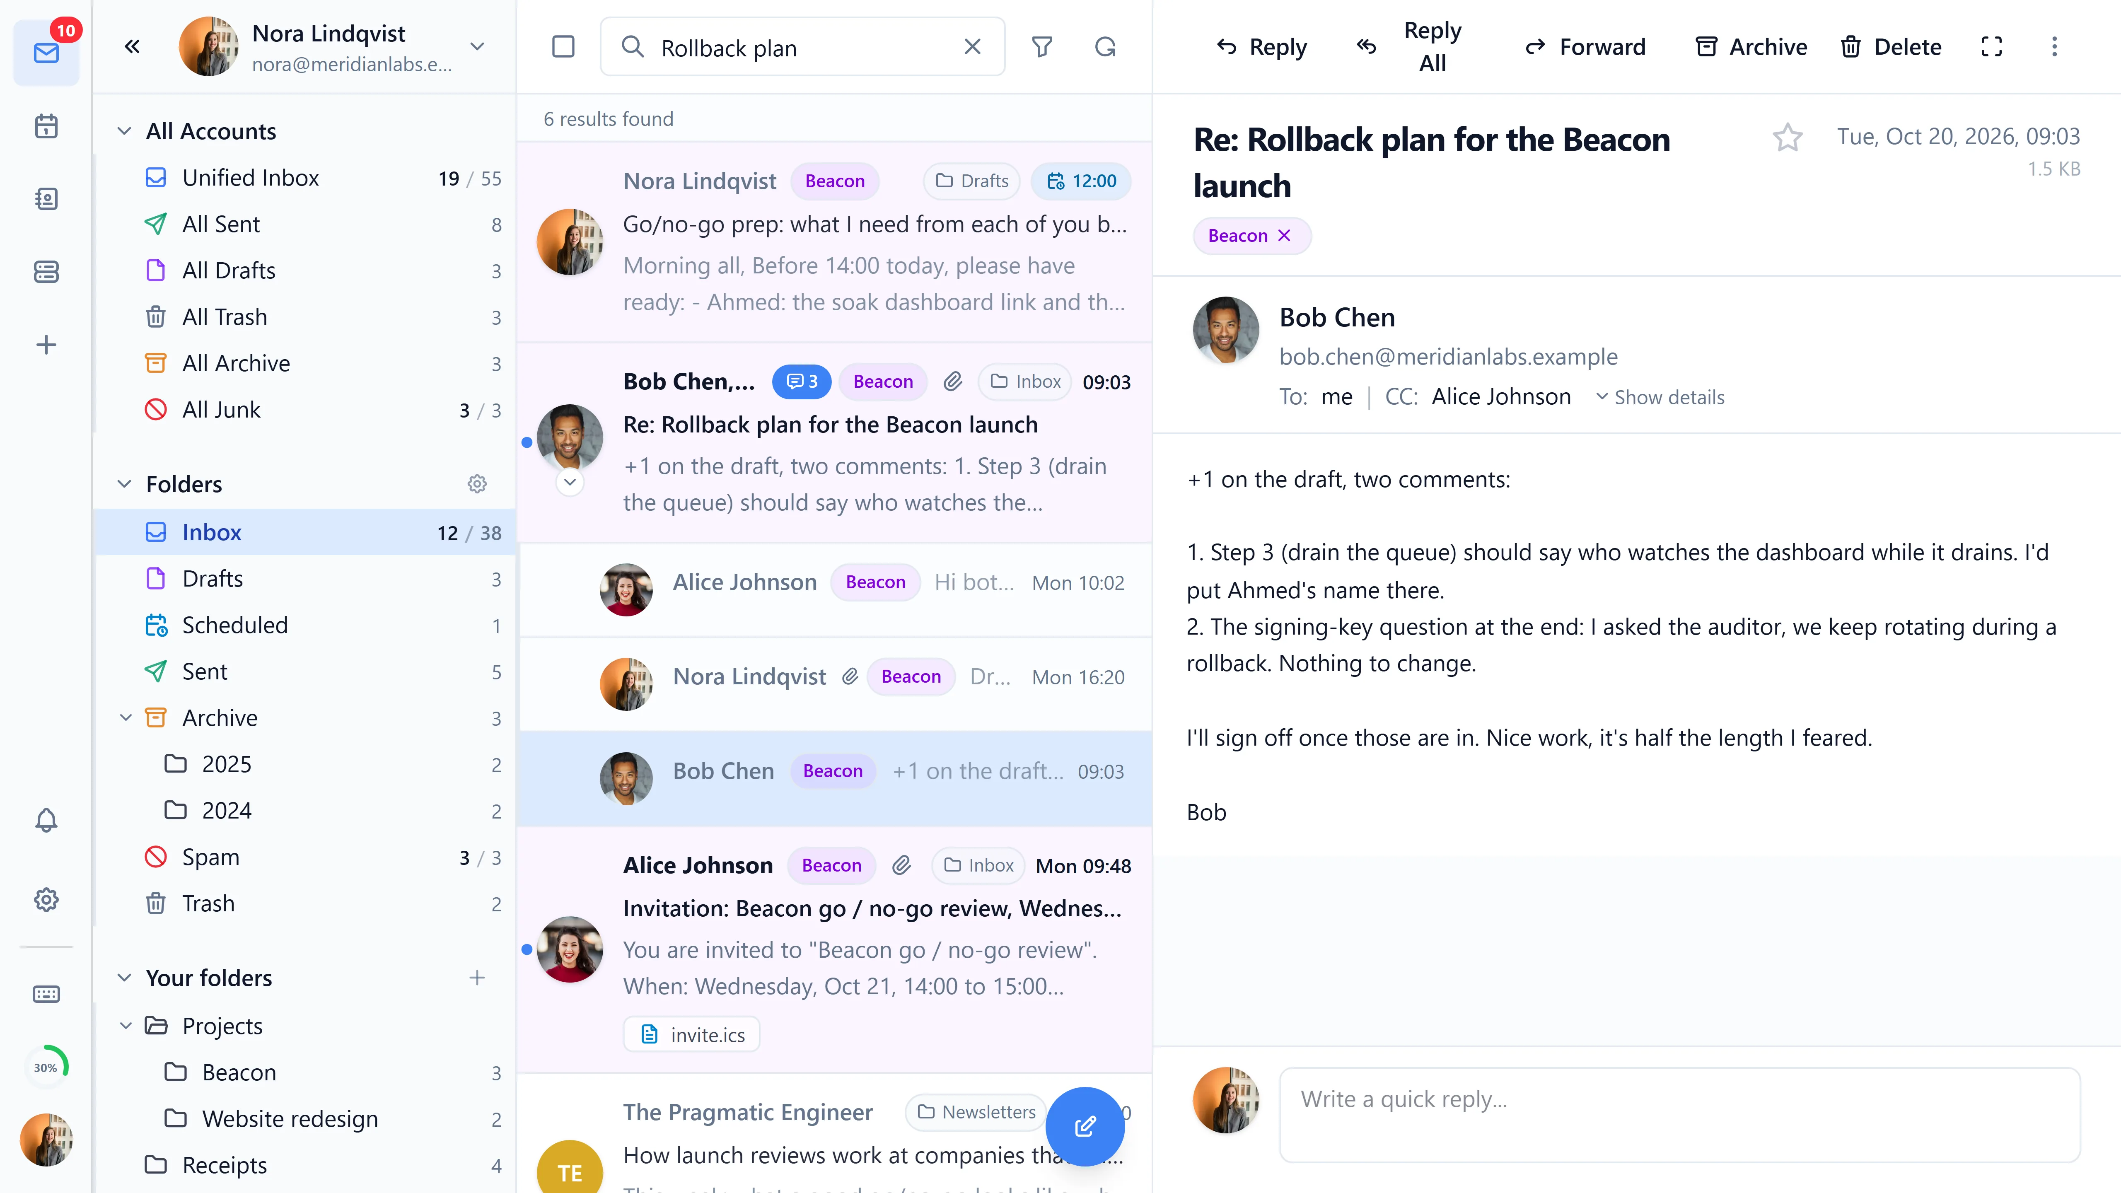
Task: Add a new folder under Your folders
Action: [x=477, y=977]
